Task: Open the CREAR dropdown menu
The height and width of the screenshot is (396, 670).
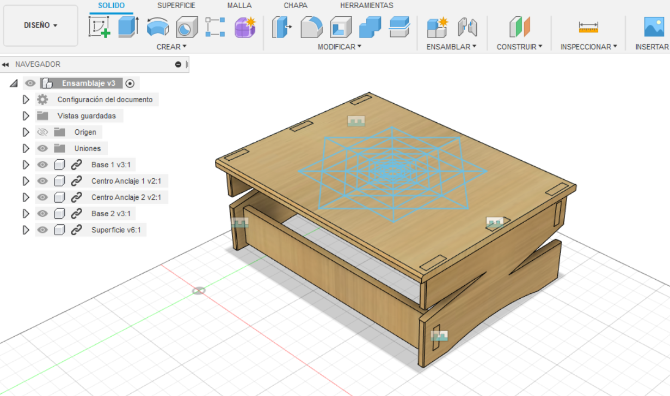Action: tap(171, 47)
